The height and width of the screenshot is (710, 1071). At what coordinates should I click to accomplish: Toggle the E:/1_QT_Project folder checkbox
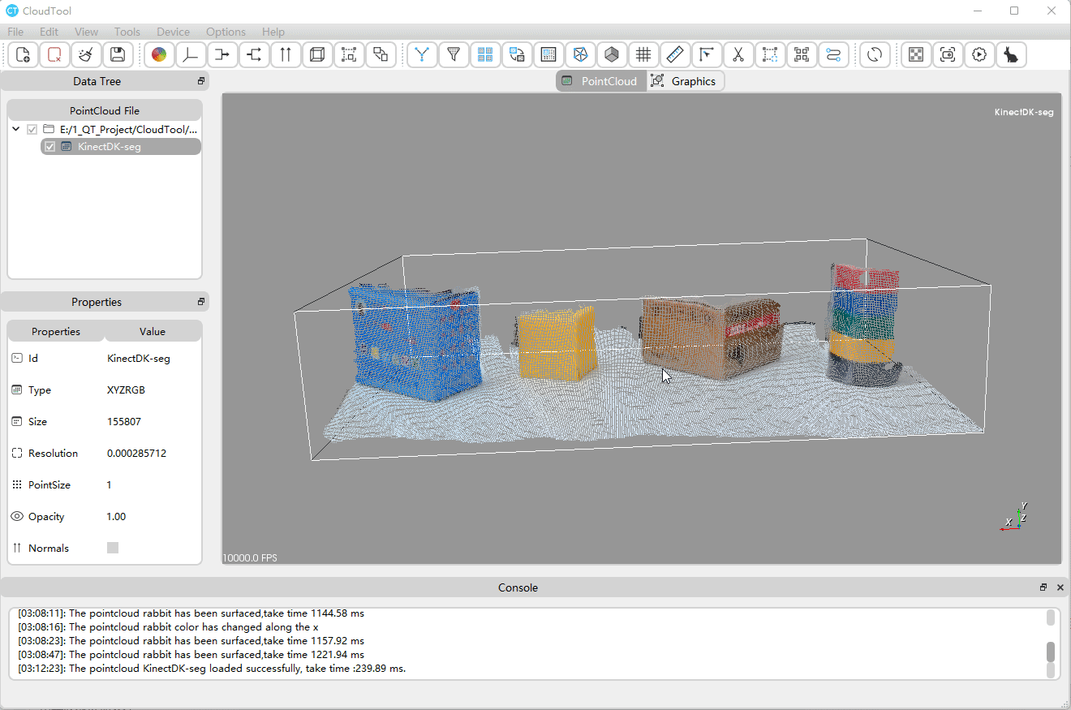click(32, 129)
